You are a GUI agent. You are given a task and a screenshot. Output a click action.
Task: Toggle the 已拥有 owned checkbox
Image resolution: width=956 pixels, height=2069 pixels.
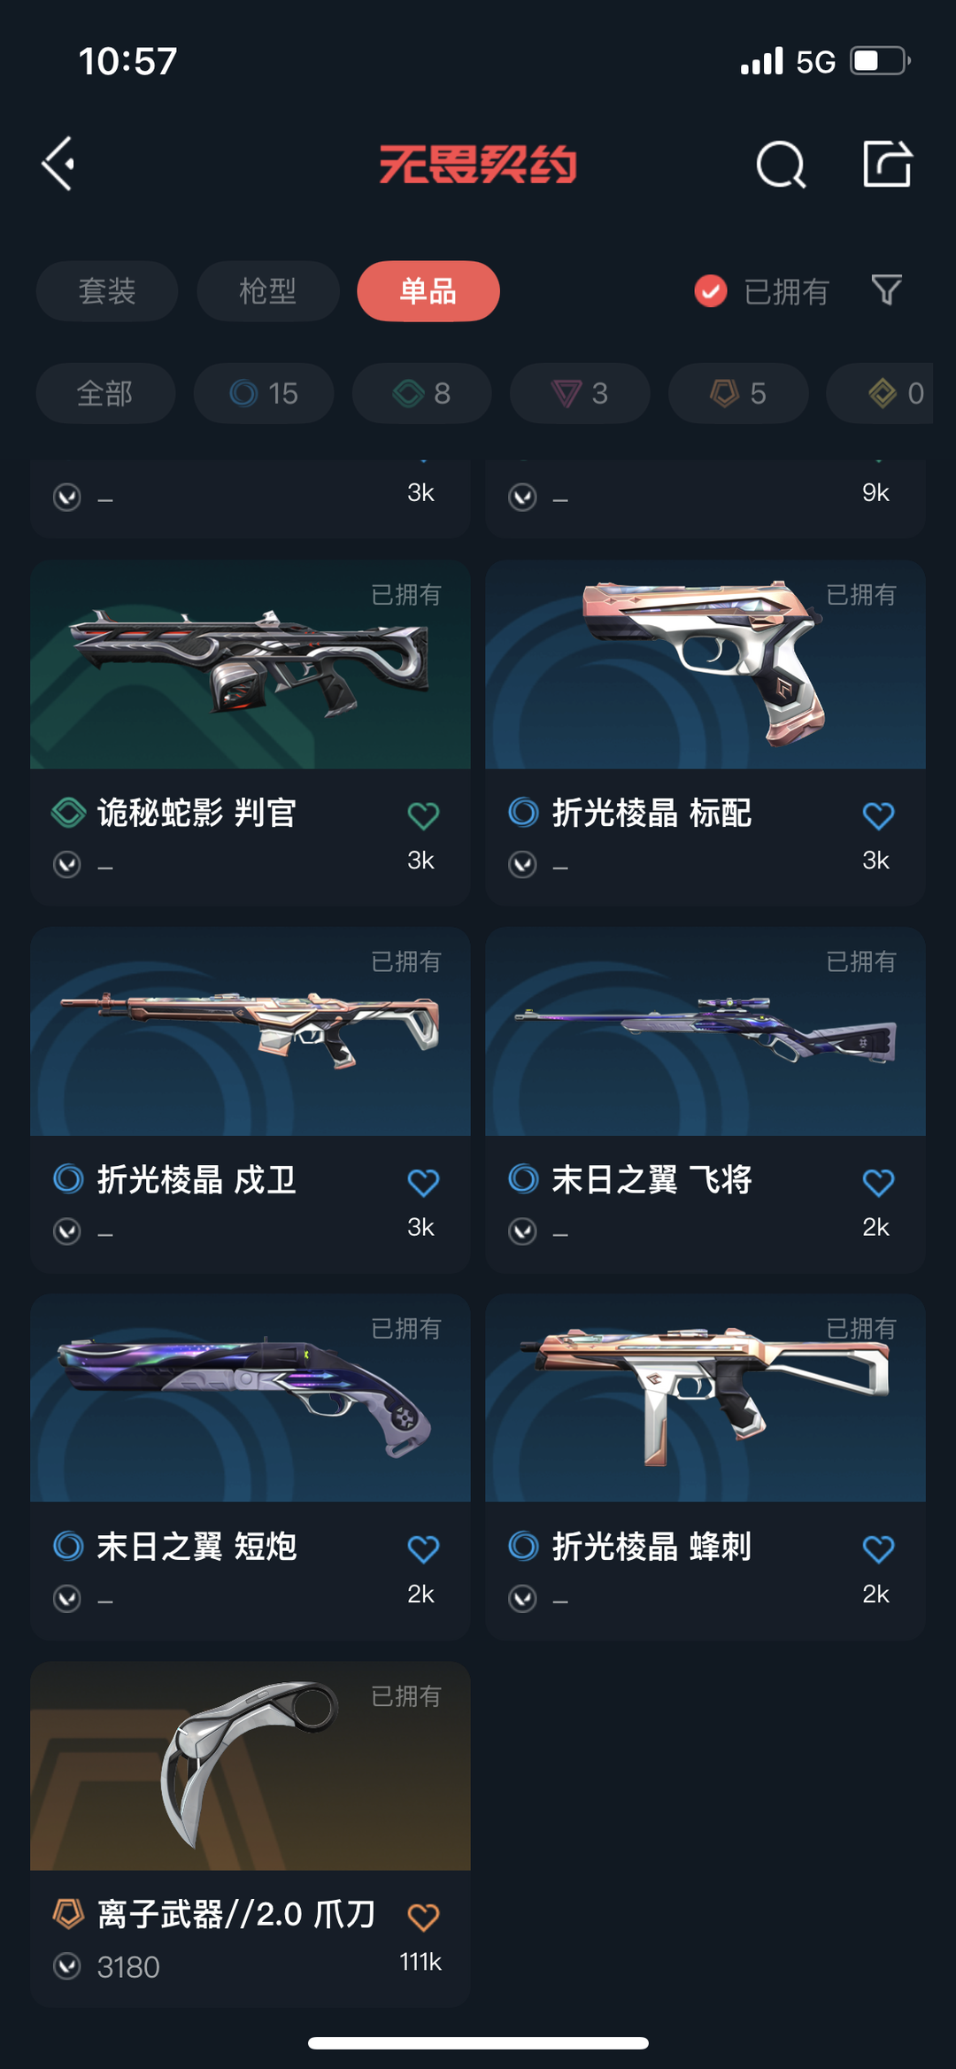coord(710,290)
